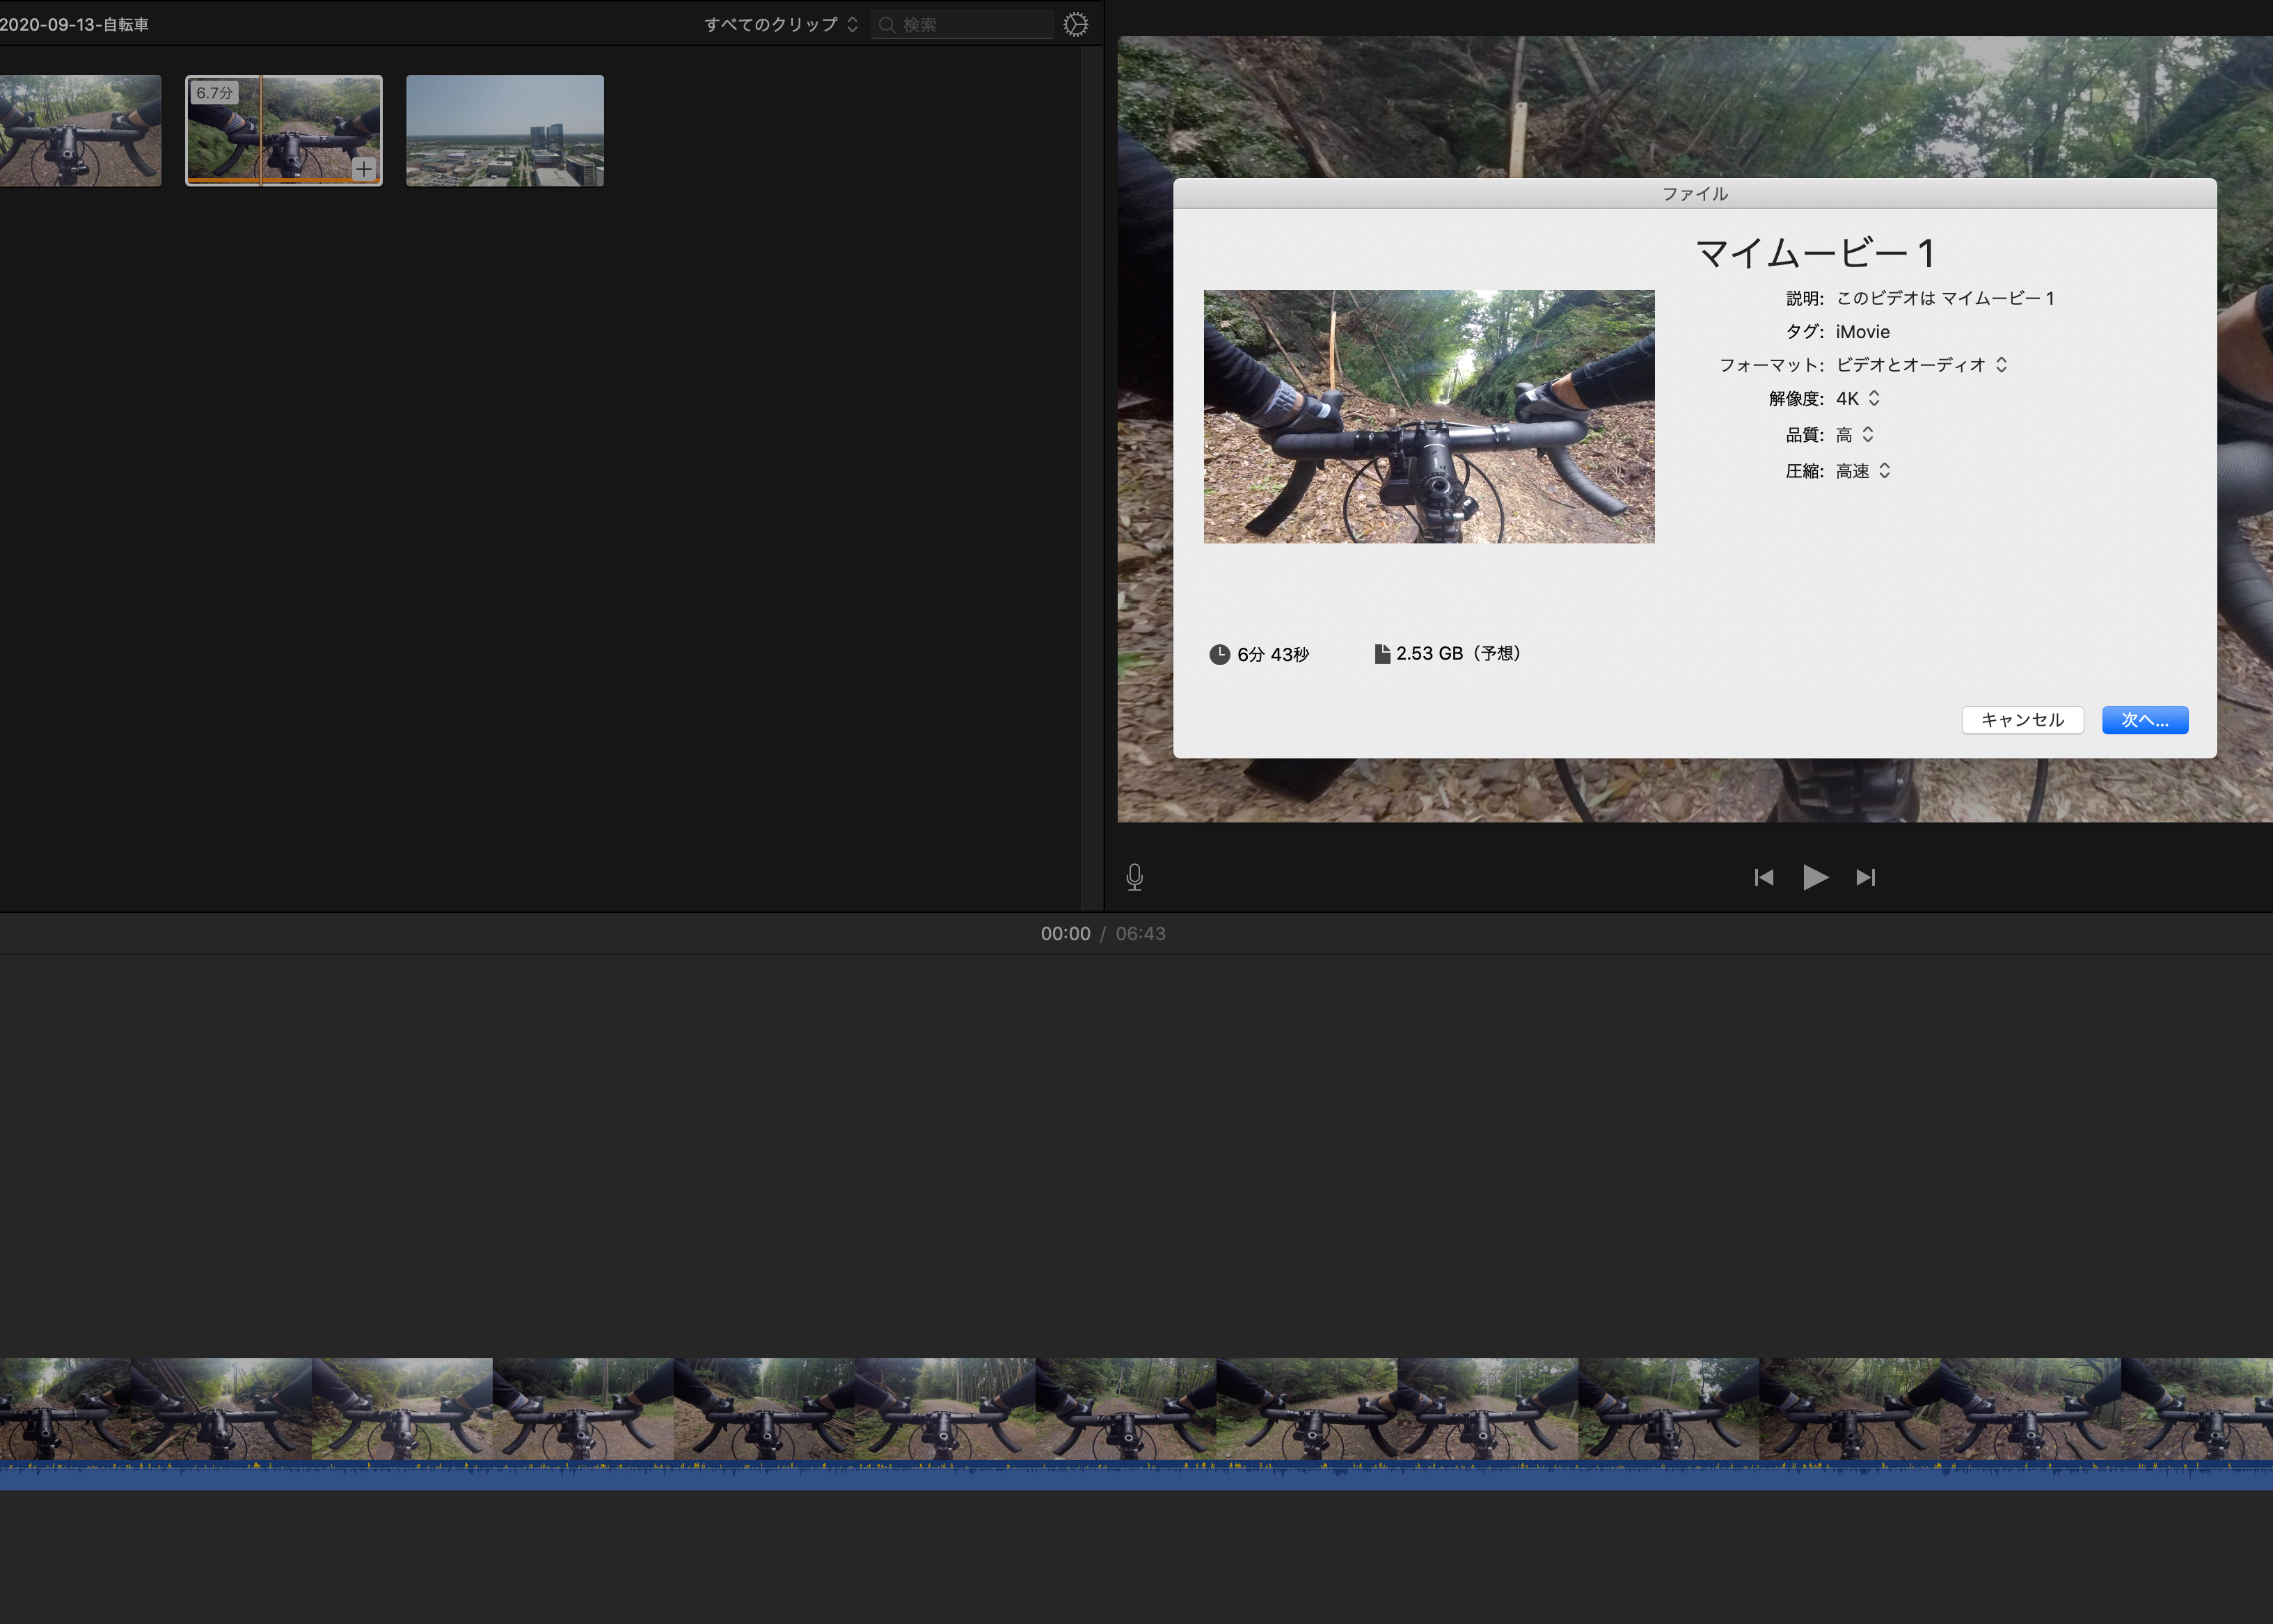Click the file icon beside size estimate
The image size is (2273, 1624).
coord(1382,653)
